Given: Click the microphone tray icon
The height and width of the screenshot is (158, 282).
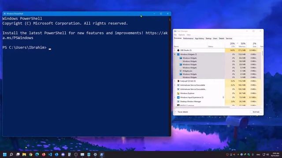Looking at the screenshot, I should pyautogui.click(x=252, y=154).
